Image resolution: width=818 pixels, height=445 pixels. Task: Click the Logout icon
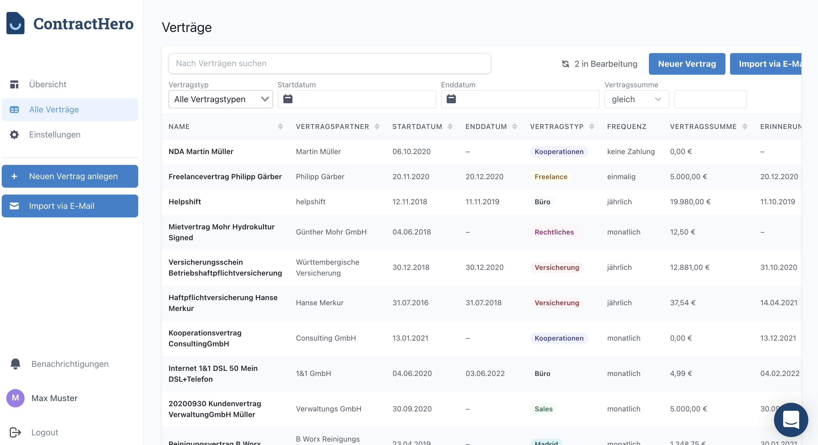click(x=15, y=432)
